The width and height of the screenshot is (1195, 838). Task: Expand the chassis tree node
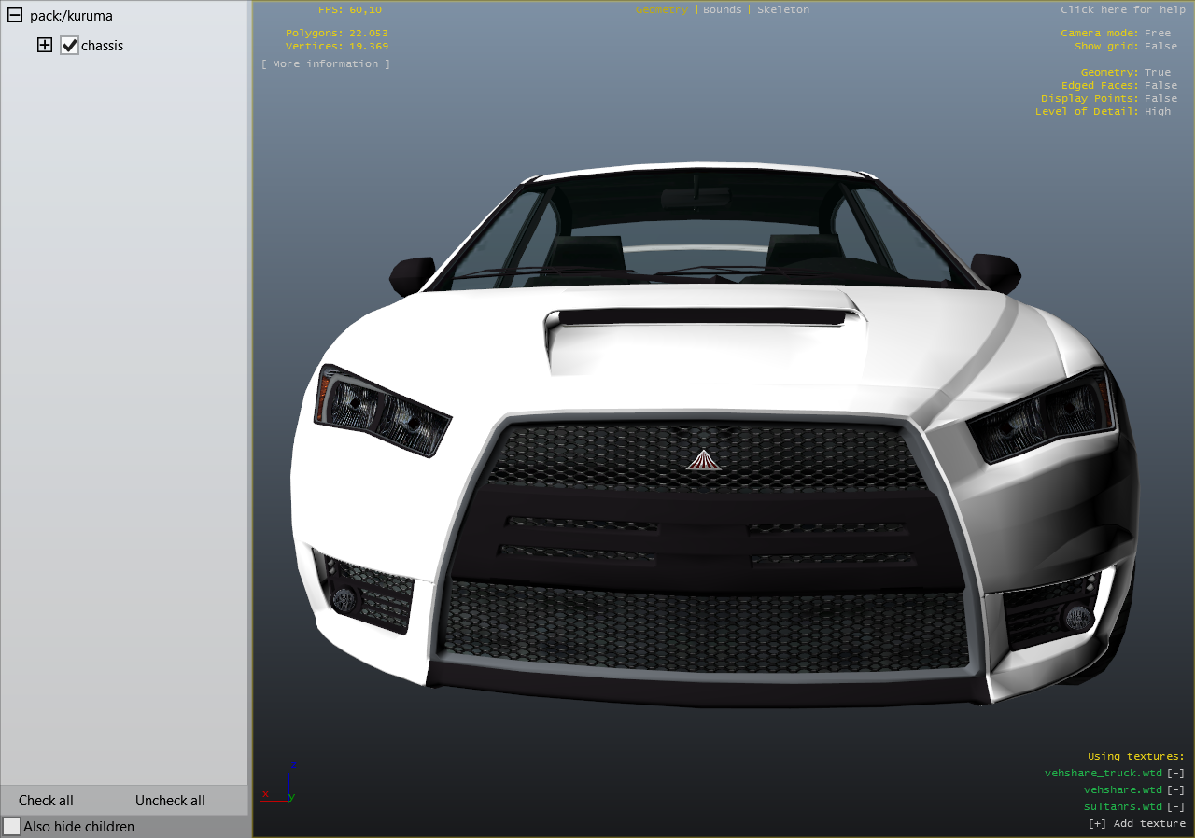tap(45, 46)
